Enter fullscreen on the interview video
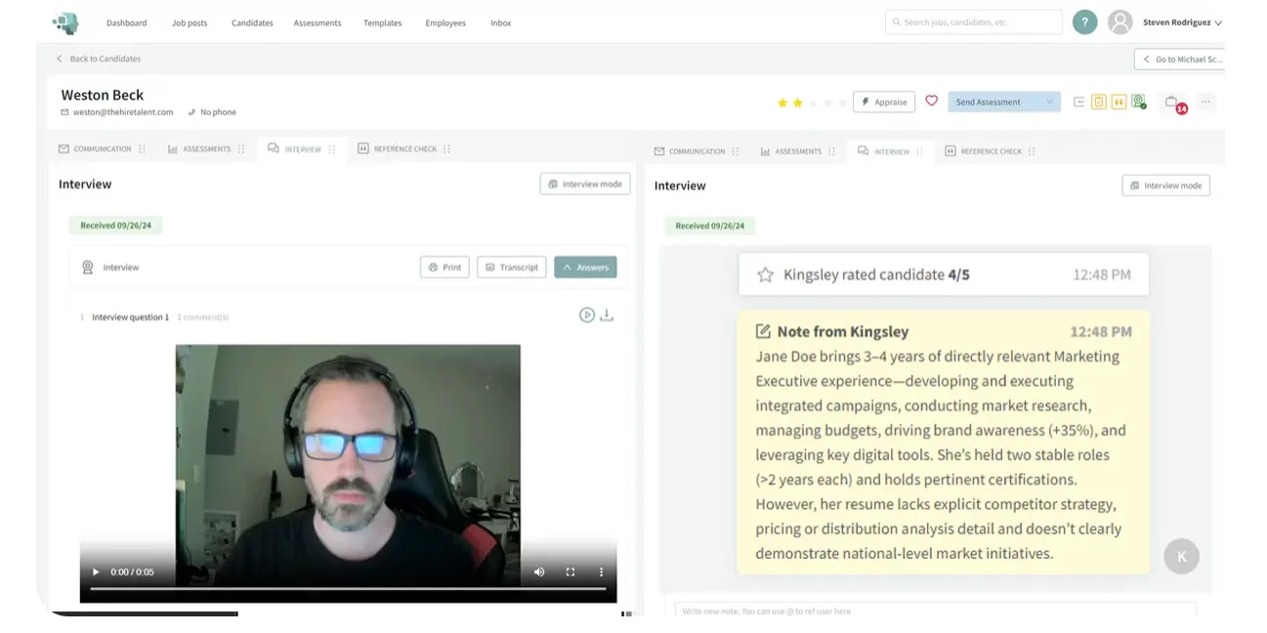Viewport: 1267px width, 633px height. coord(570,573)
